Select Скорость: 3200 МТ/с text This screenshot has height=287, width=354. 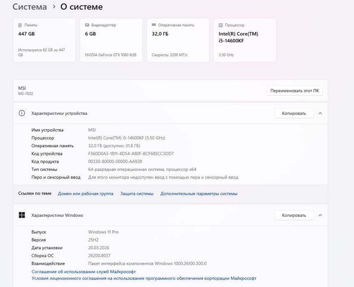coord(170,55)
